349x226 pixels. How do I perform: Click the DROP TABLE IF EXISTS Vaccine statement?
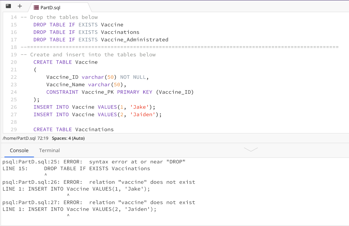pos(78,25)
